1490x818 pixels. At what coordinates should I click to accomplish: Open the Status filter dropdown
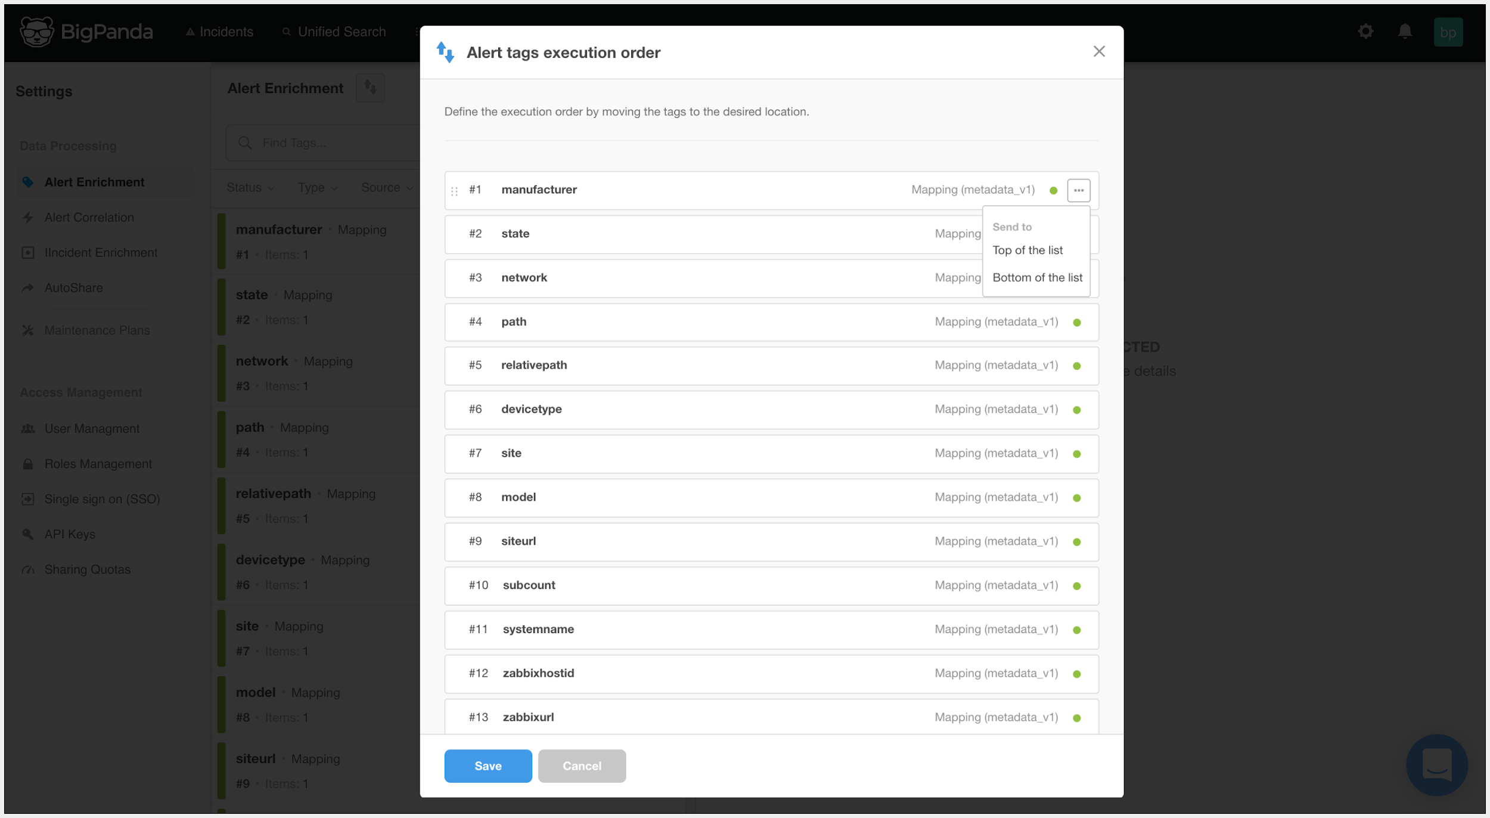[x=249, y=187]
